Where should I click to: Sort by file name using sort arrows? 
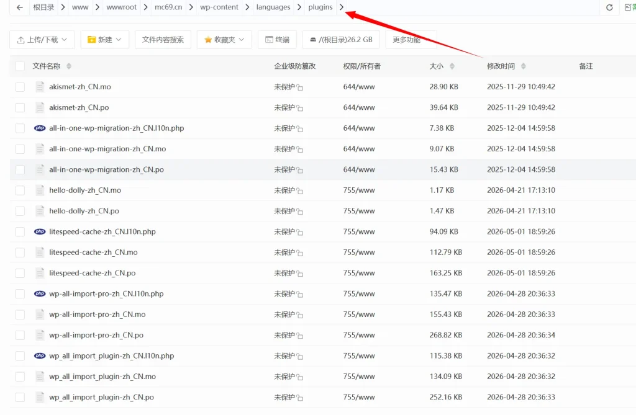[x=68, y=66]
